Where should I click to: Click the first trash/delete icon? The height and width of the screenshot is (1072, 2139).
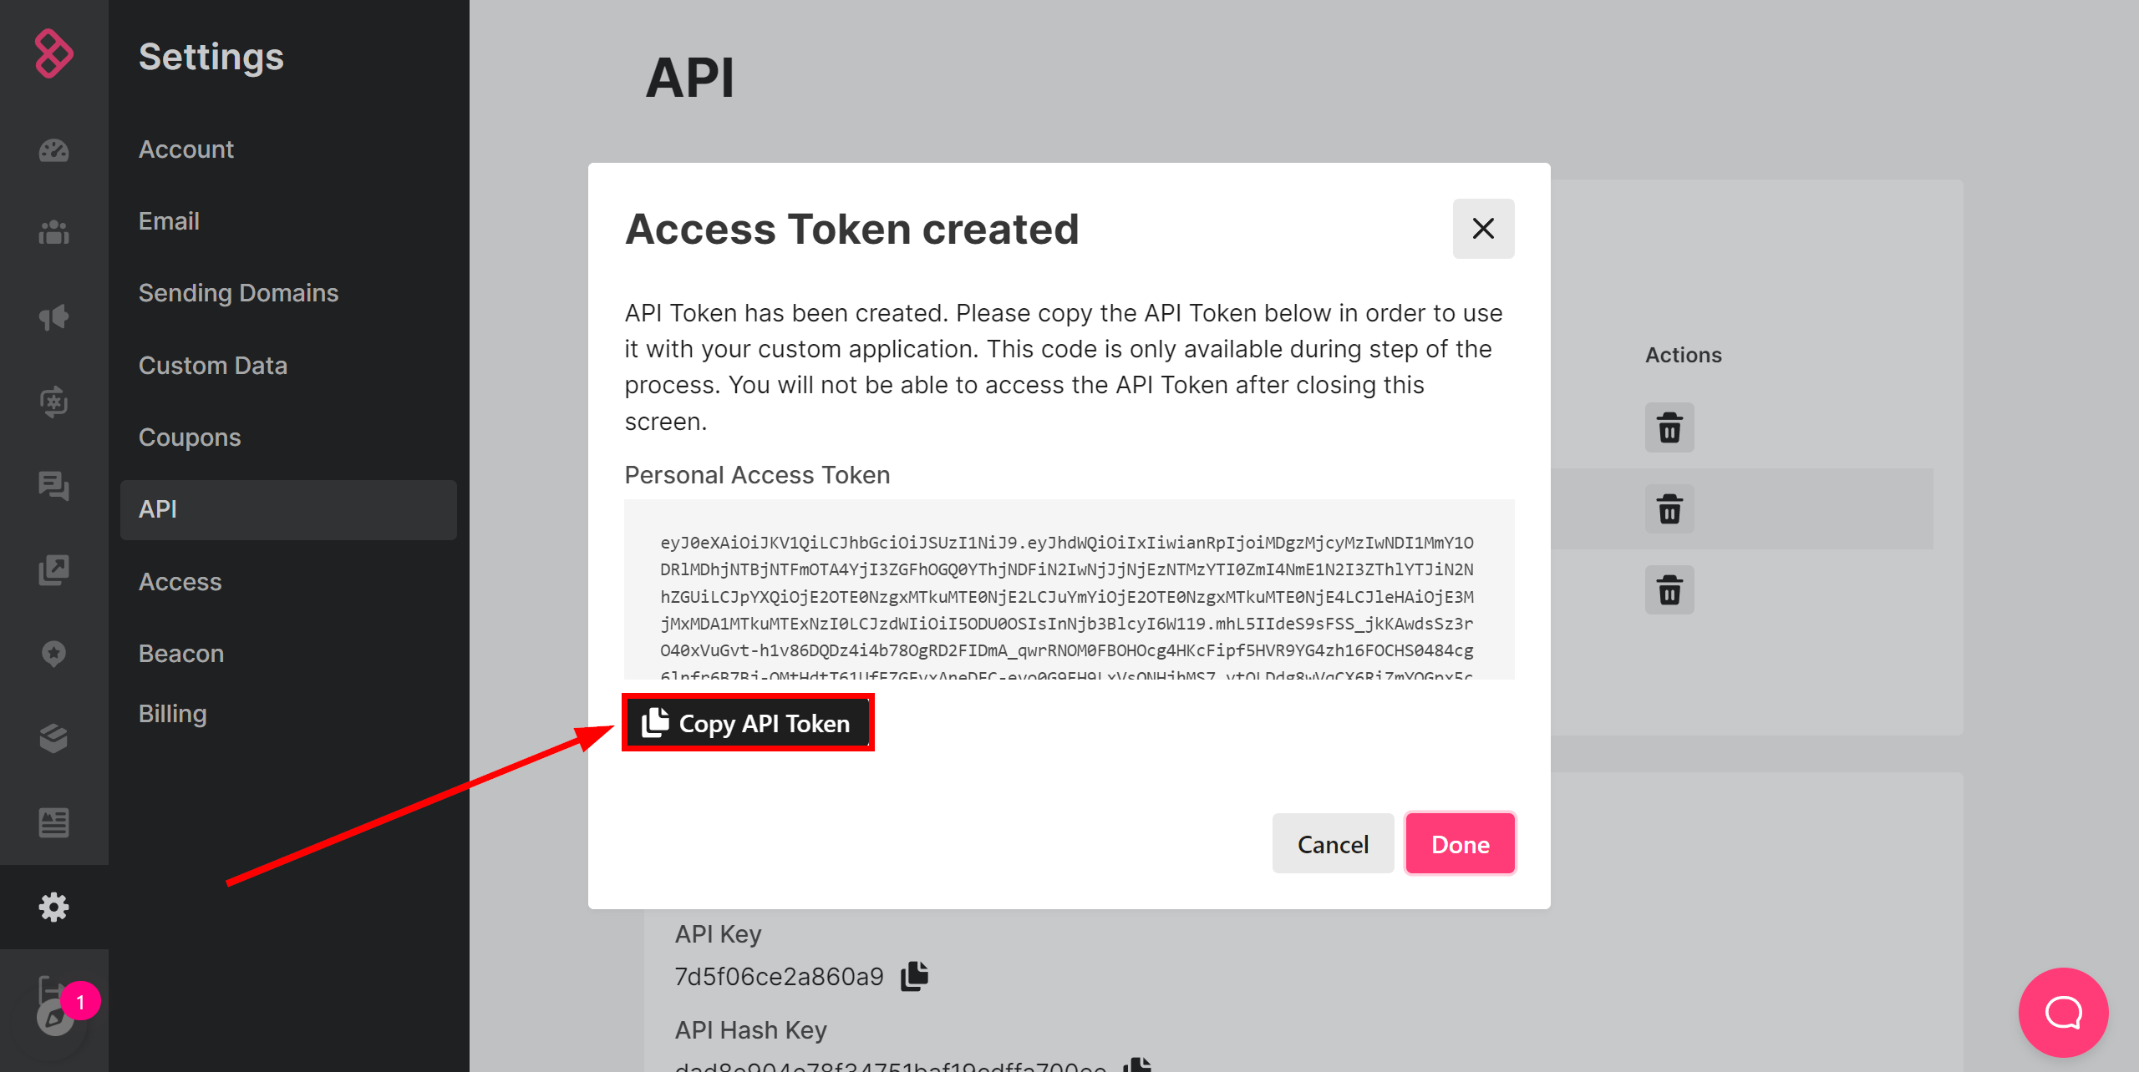pyautogui.click(x=1671, y=427)
